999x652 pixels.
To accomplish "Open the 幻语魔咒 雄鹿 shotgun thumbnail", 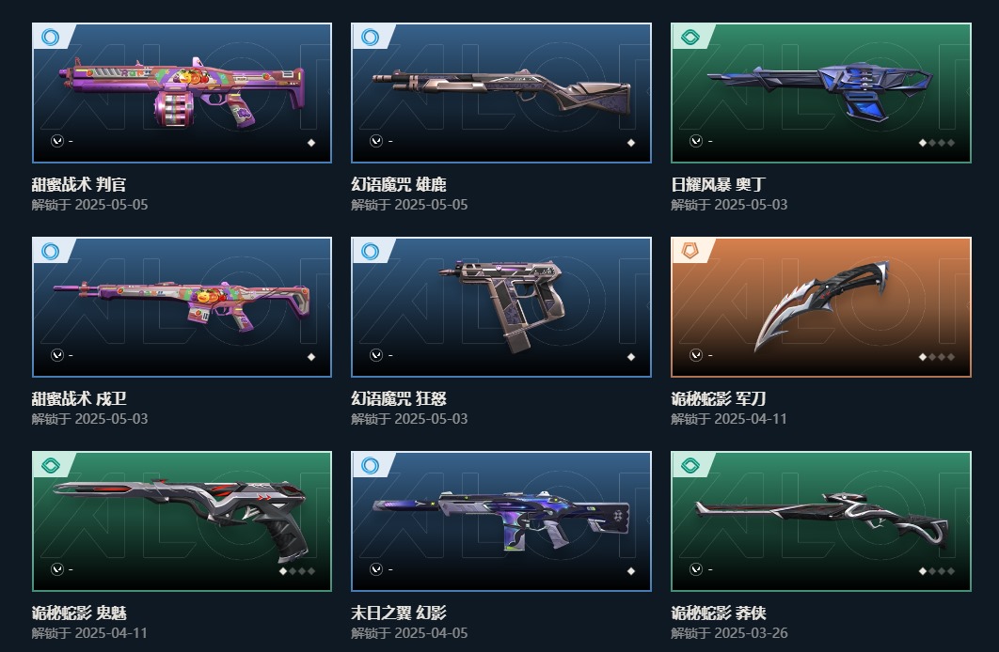I will tap(501, 93).
